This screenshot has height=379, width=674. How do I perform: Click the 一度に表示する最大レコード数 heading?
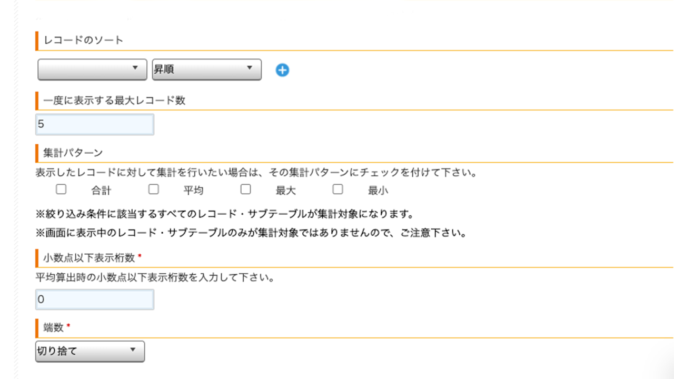tap(114, 101)
